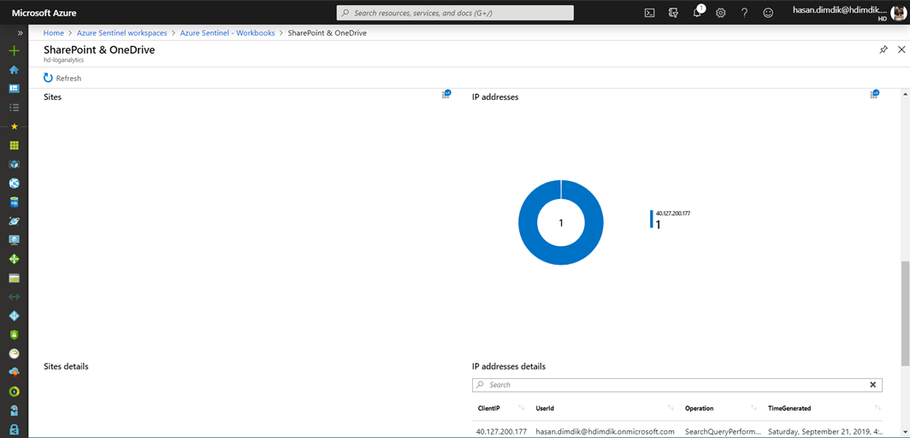Open the Storage accounts icon
This screenshot has height=438, width=910.
15,278
